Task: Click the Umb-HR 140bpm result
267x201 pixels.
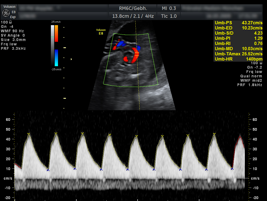Action: 238,59
